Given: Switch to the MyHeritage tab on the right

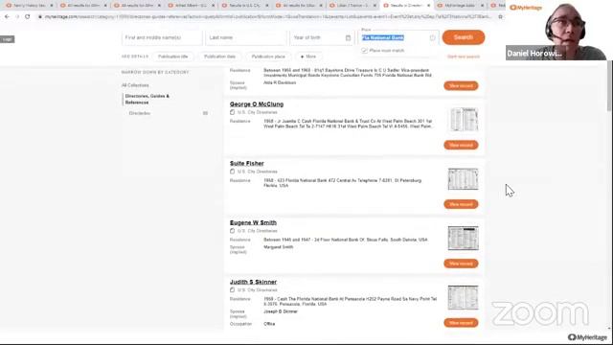Looking at the screenshot, I should pos(461,6).
